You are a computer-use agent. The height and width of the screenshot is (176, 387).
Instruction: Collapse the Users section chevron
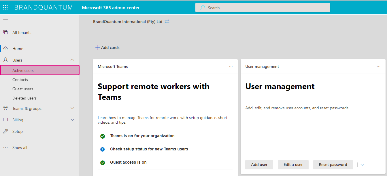tap(72, 60)
